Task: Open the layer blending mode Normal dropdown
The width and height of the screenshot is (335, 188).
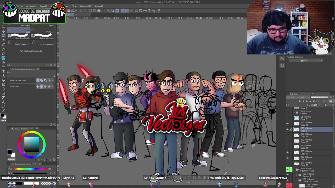Action: coord(302,97)
